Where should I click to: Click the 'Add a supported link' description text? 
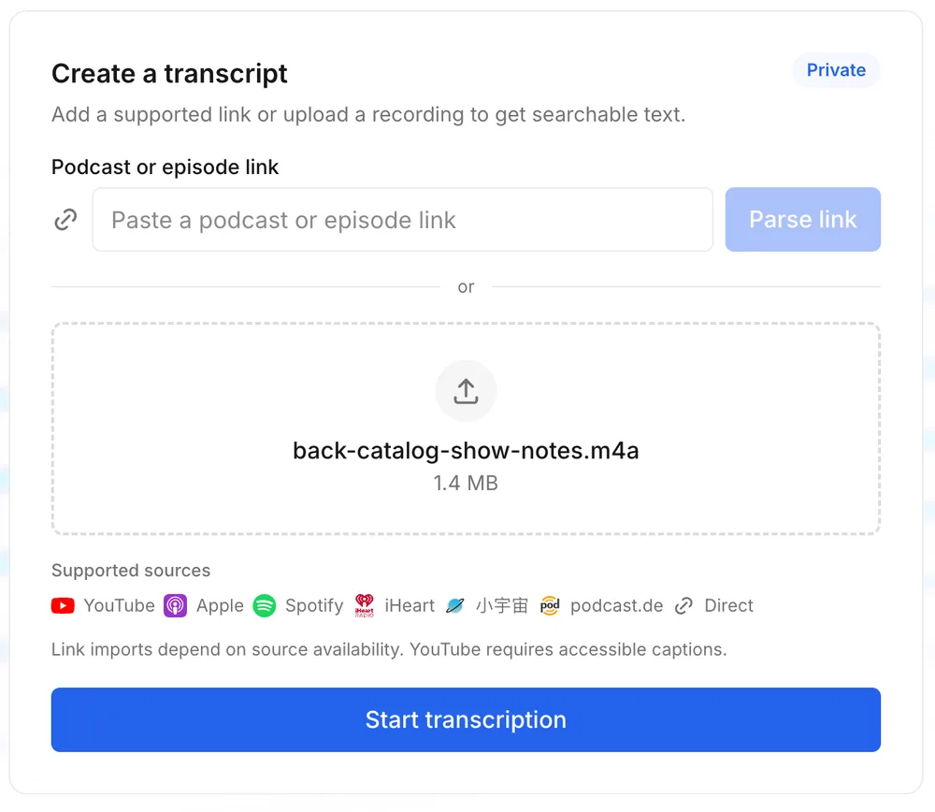click(368, 114)
